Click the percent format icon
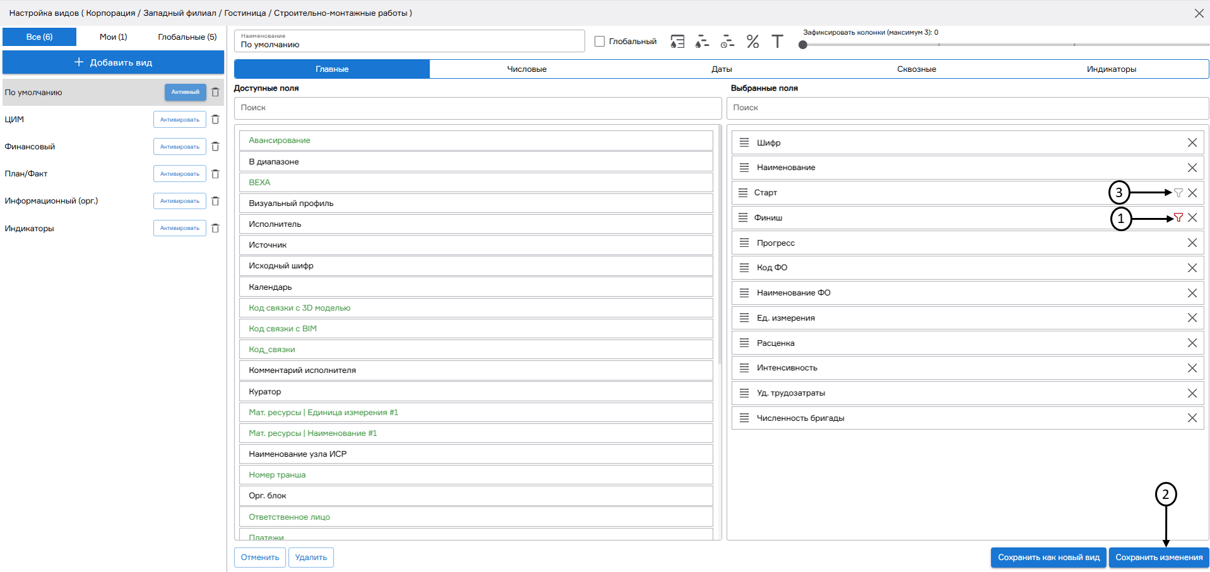1210x572 pixels. (x=753, y=42)
